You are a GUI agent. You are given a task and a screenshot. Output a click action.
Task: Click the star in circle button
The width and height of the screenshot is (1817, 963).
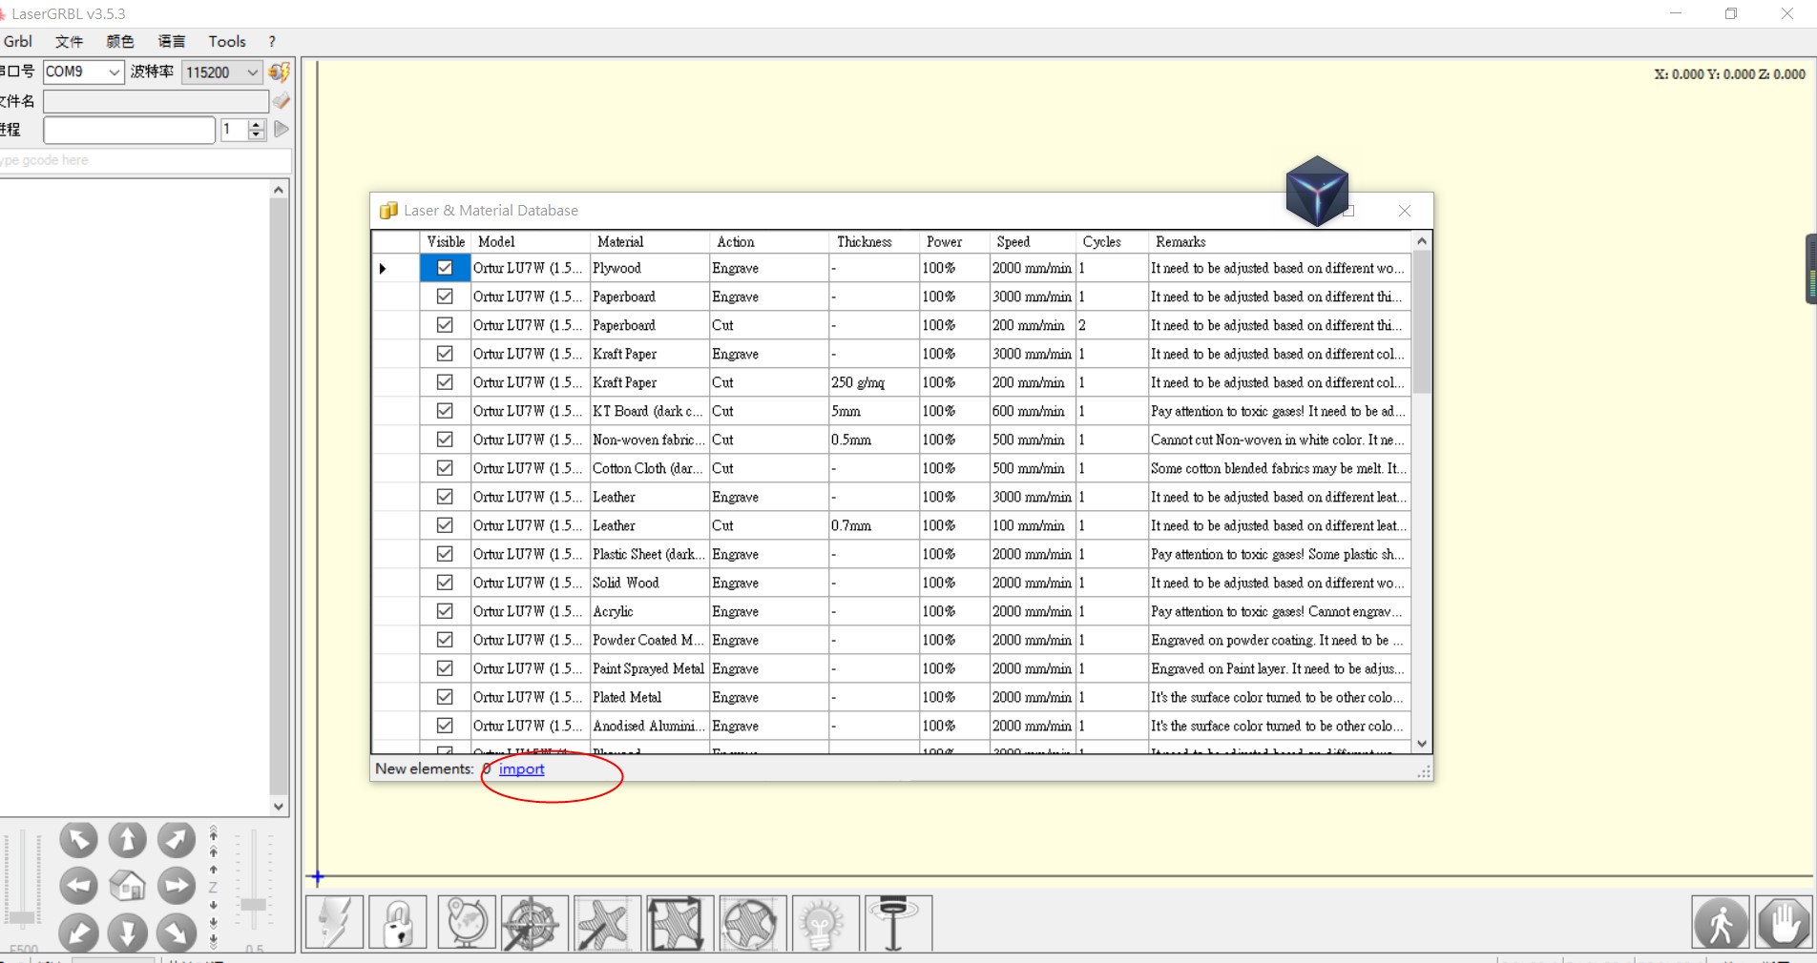[x=752, y=922]
